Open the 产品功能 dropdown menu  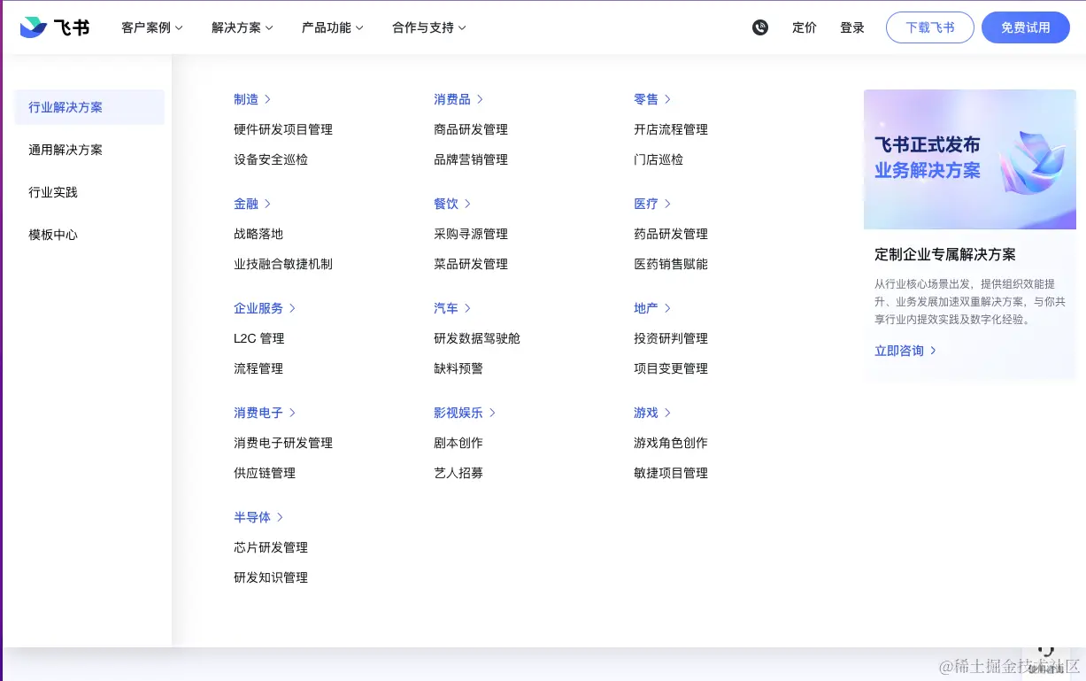click(333, 27)
